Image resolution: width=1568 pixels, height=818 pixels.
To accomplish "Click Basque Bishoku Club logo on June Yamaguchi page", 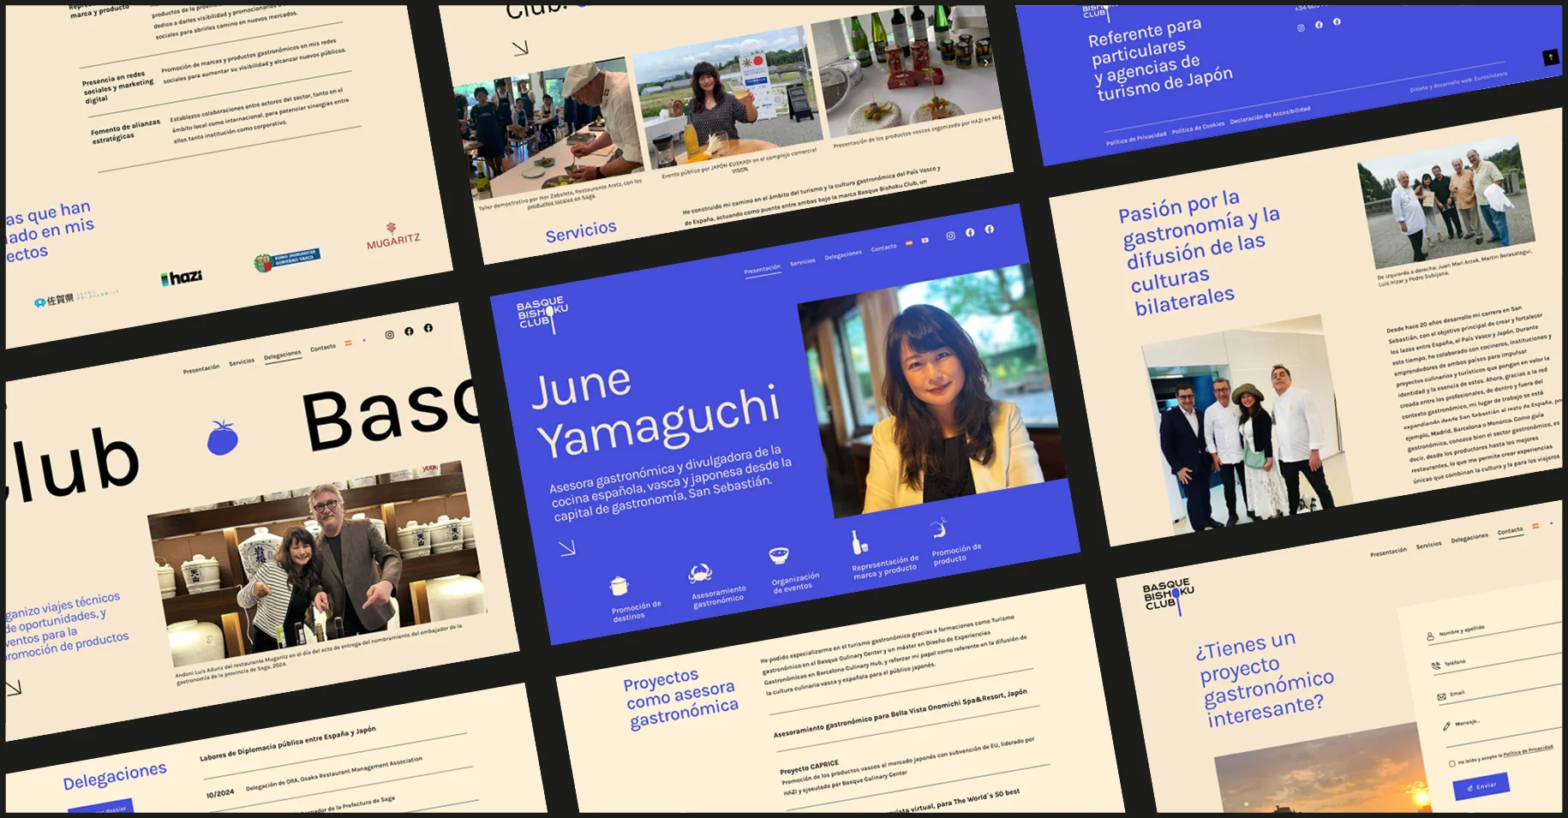I will click(x=542, y=313).
